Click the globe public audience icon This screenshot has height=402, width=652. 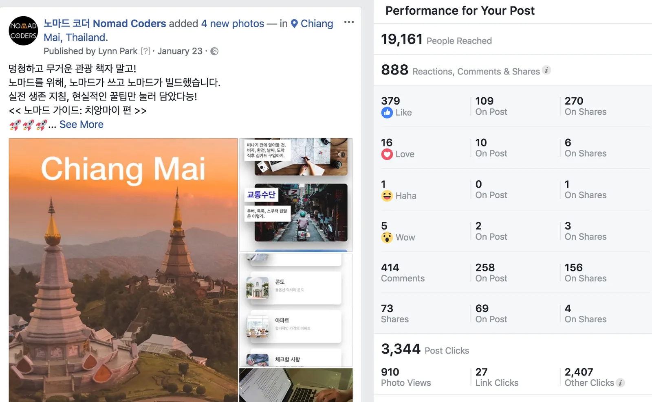214,51
